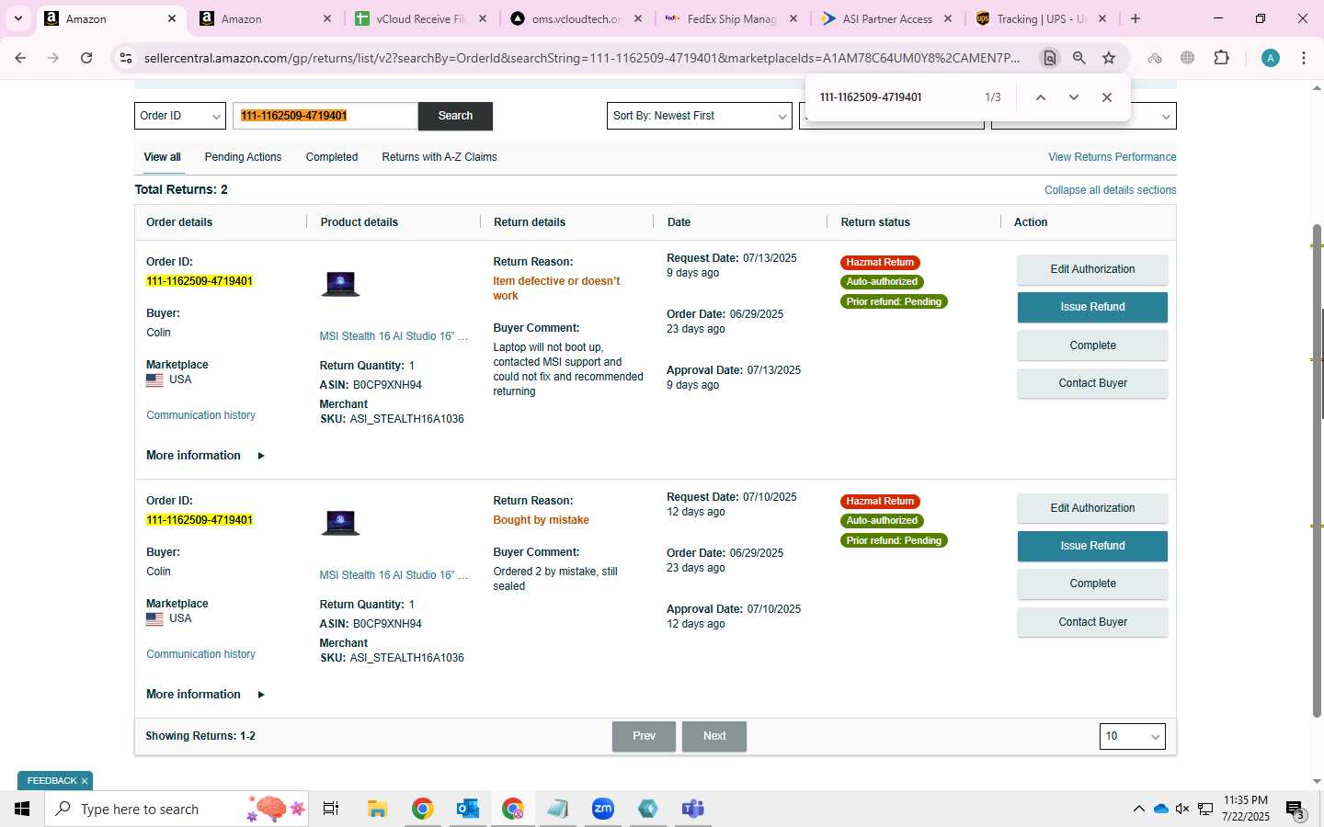Click Issue Refund for defective return

click(x=1092, y=307)
